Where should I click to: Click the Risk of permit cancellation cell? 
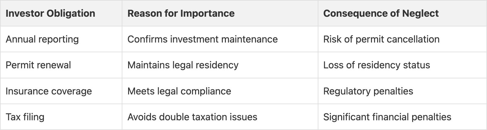381,39
